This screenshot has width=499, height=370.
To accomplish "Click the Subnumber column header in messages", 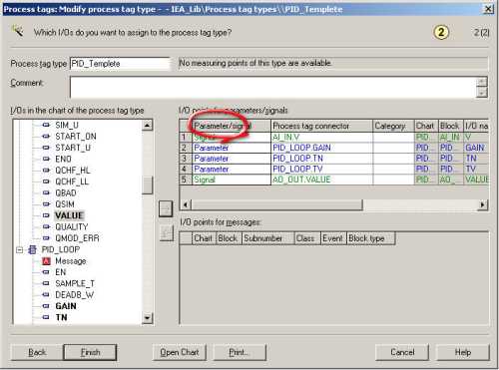I will (268, 238).
